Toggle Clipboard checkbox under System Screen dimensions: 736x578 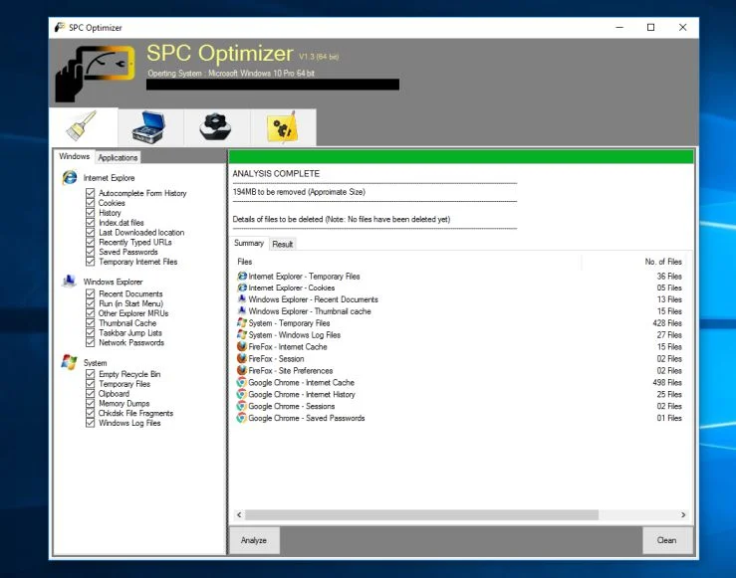[90, 393]
